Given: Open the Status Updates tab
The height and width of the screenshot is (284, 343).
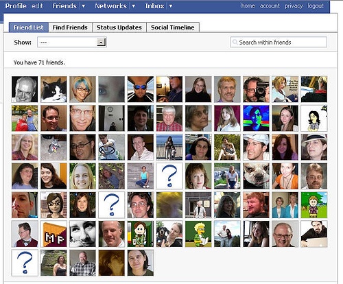Looking at the screenshot, I should click(119, 27).
